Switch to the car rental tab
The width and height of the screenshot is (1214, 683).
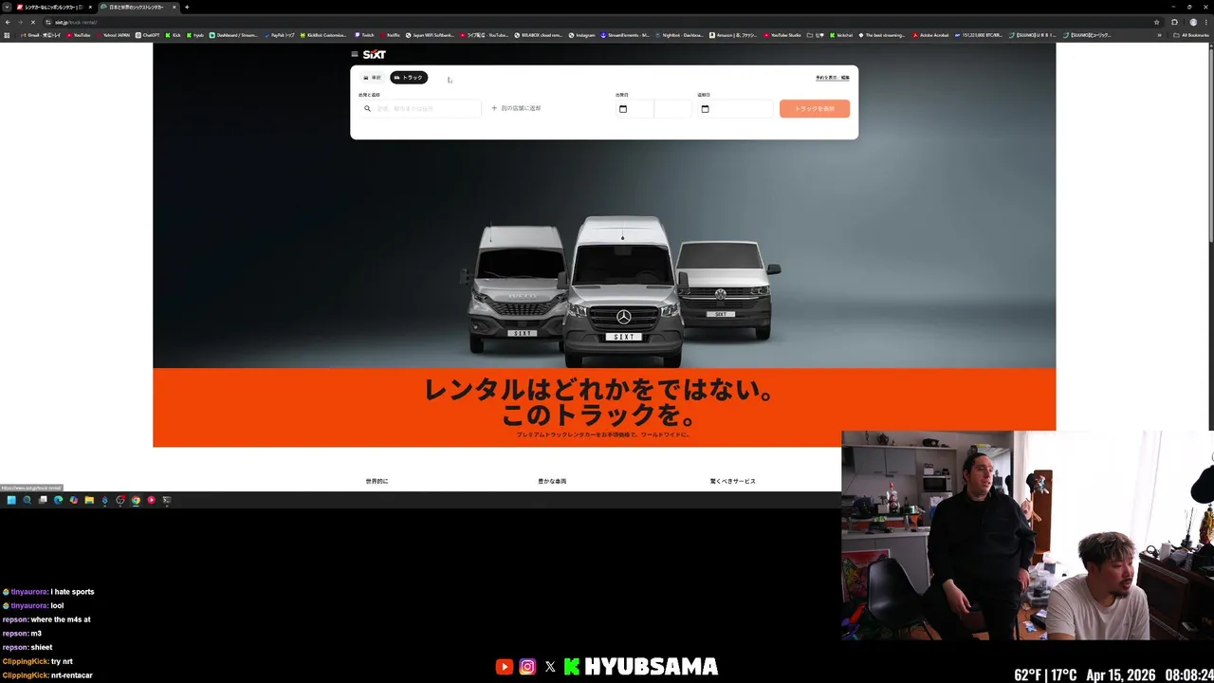coord(373,78)
